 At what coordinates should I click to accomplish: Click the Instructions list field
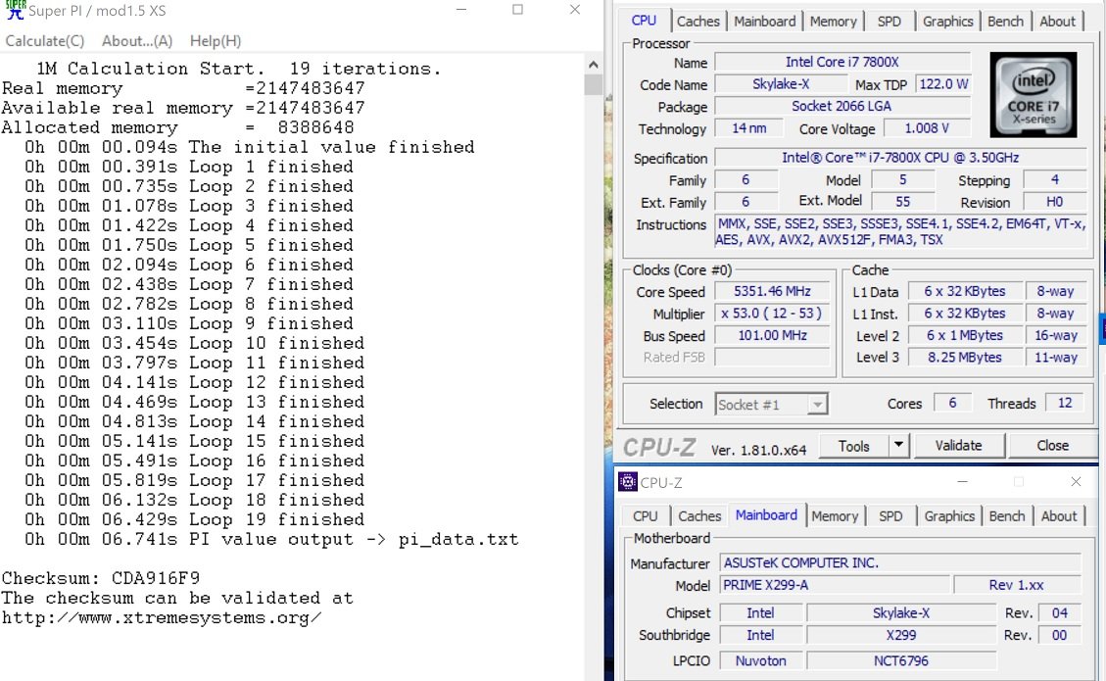point(900,232)
